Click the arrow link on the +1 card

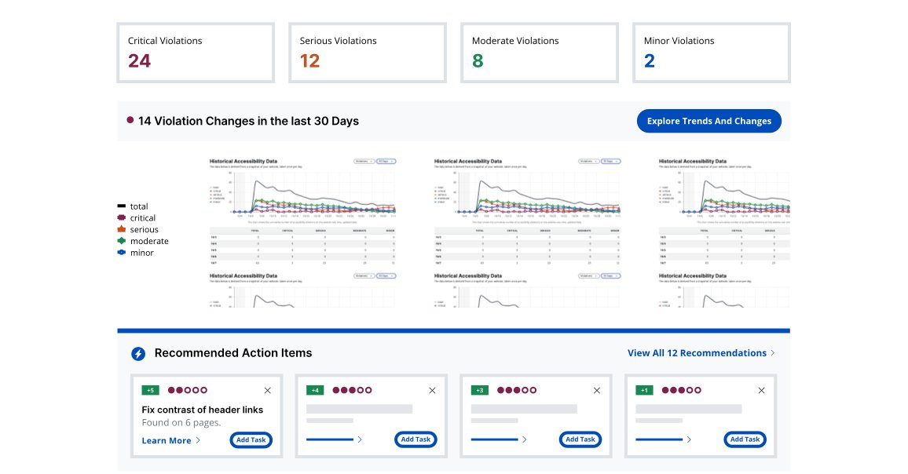tap(664, 439)
